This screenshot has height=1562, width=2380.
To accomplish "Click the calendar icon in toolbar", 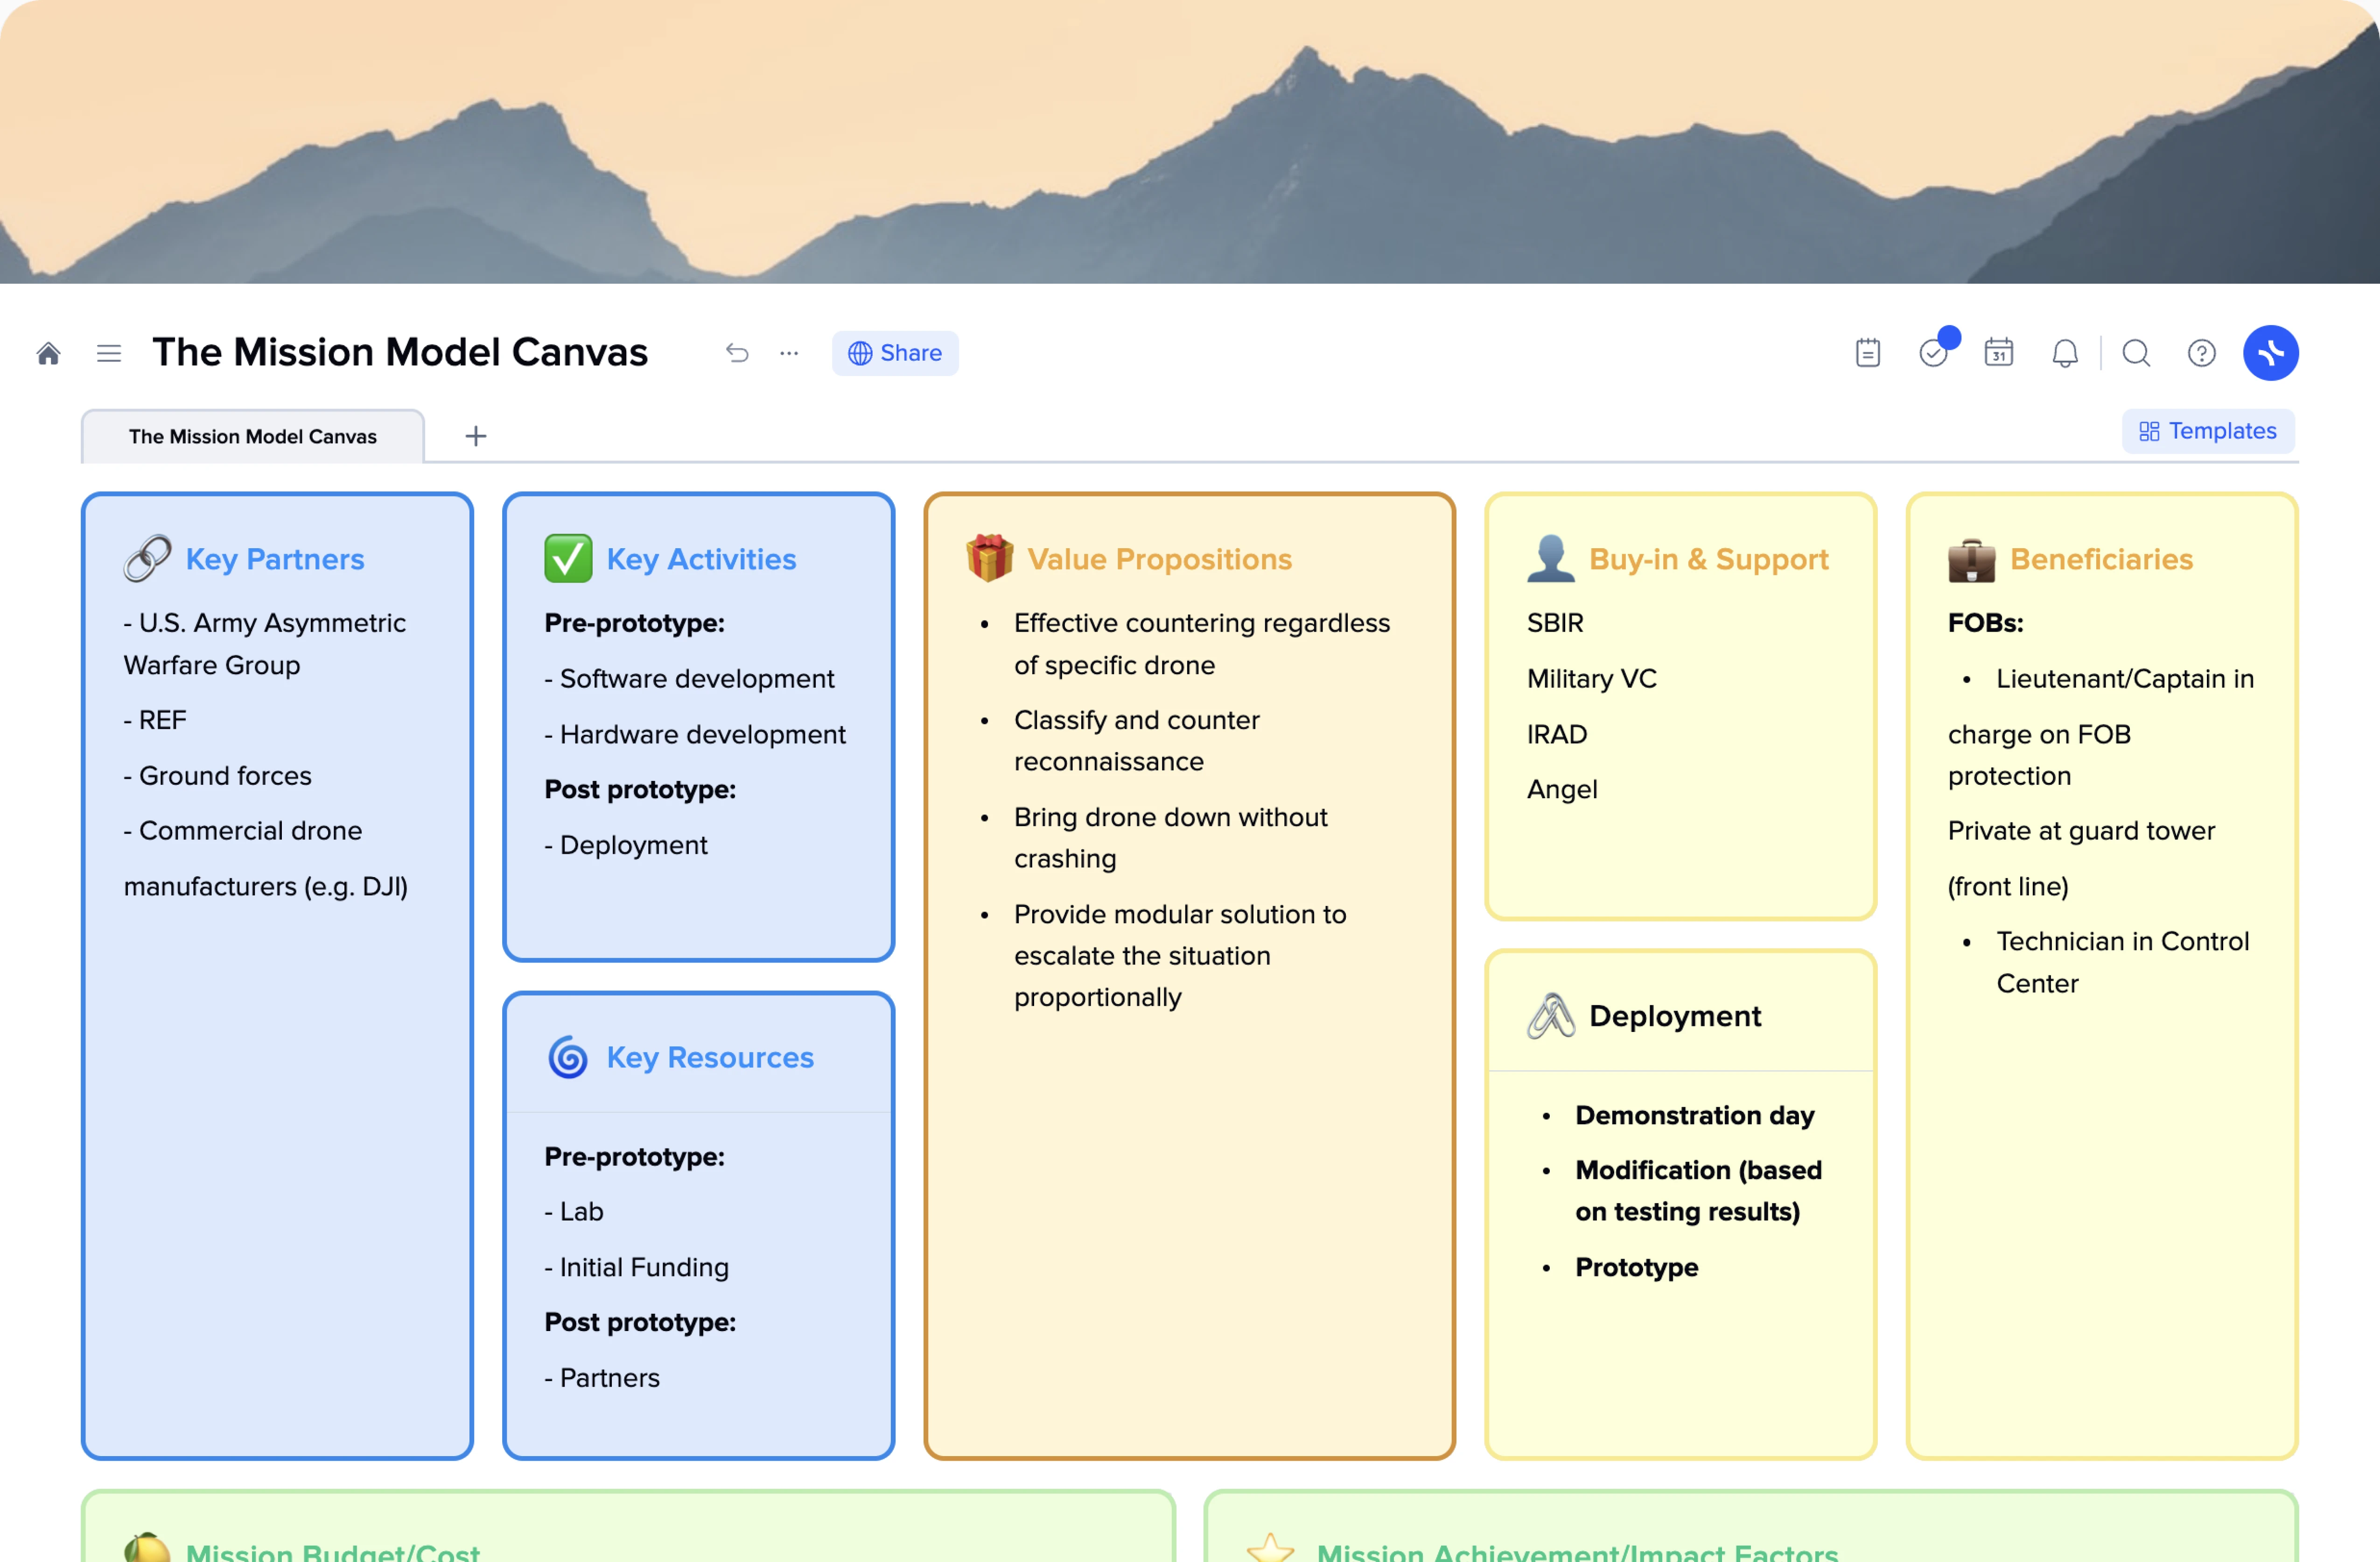I will pyautogui.click(x=2000, y=352).
